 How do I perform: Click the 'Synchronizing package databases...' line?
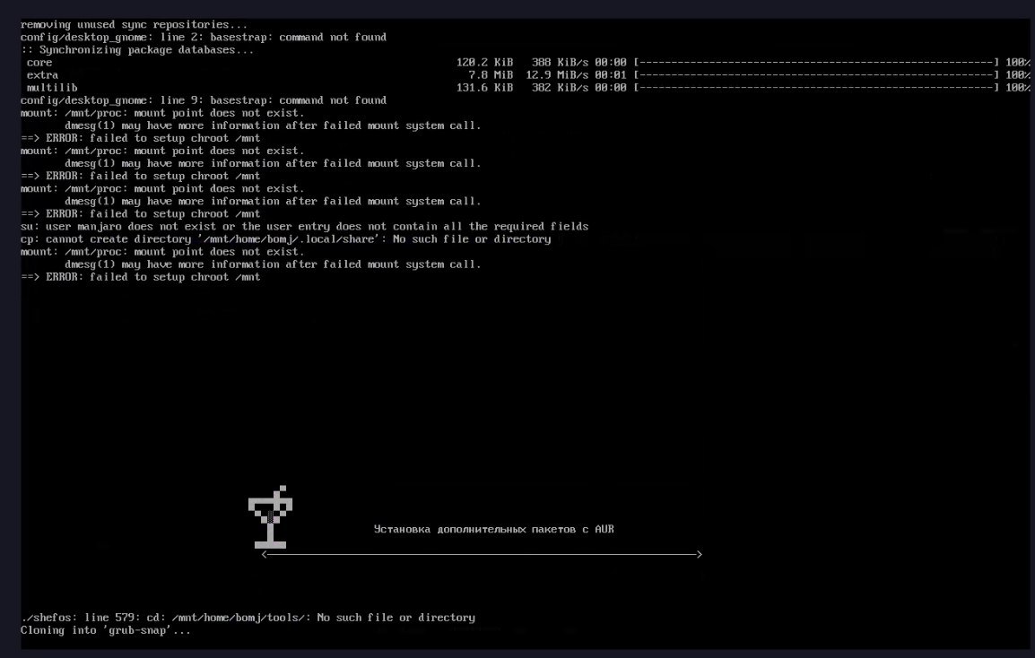pyautogui.click(x=137, y=50)
